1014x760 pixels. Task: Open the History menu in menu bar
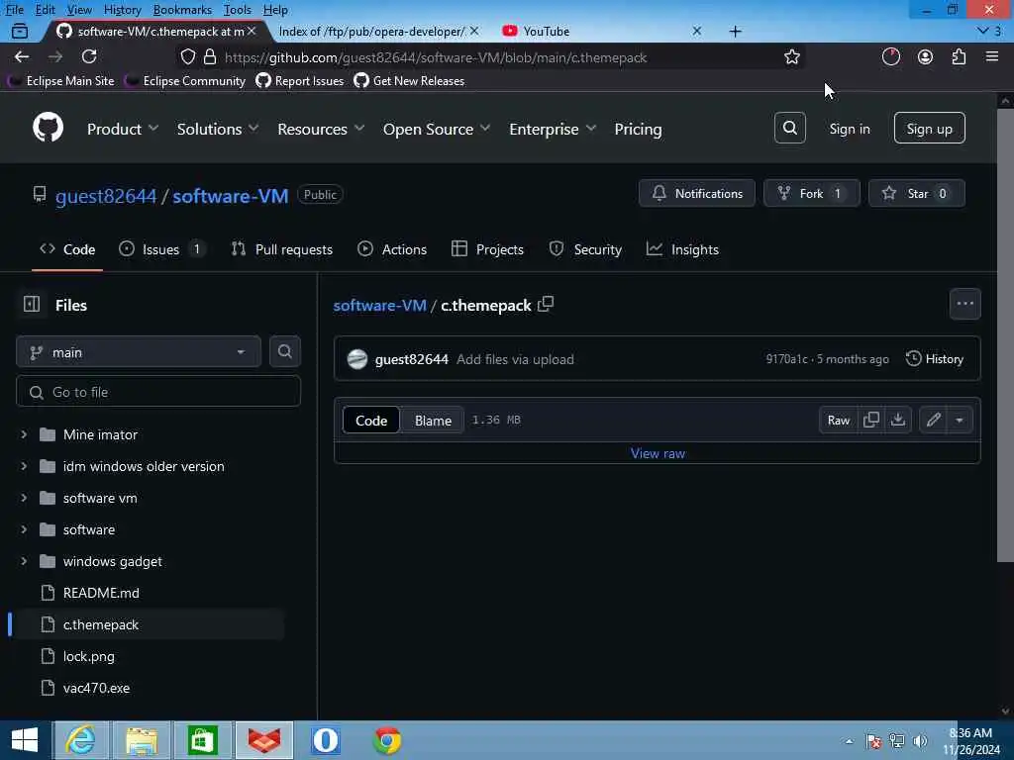(122, 9)
